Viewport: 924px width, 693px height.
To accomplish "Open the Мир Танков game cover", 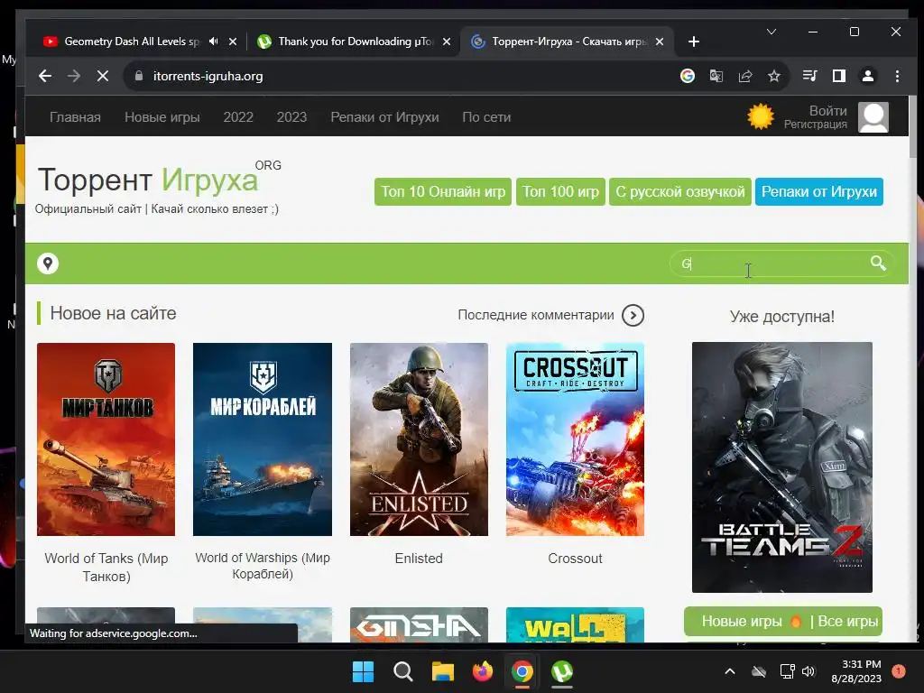I will point(106,439).
